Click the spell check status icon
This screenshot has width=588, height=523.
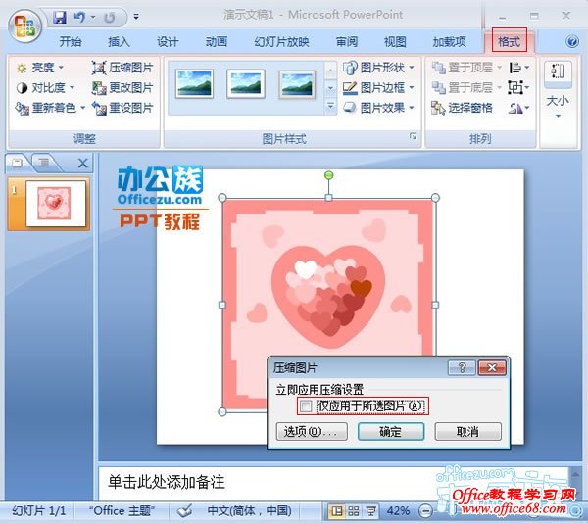(184, 510)
